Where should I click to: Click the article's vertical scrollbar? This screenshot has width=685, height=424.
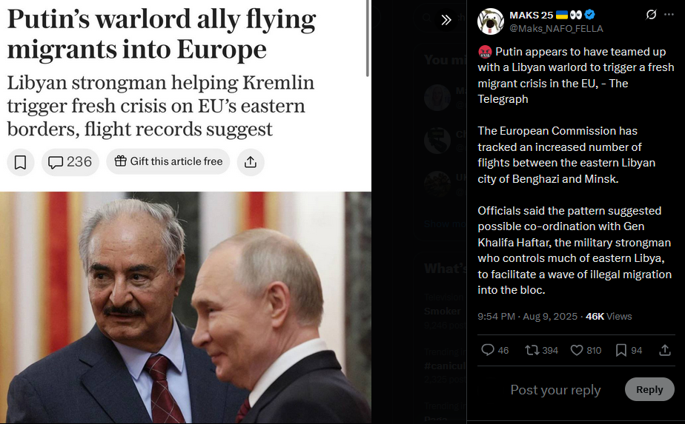pos(368,38)
